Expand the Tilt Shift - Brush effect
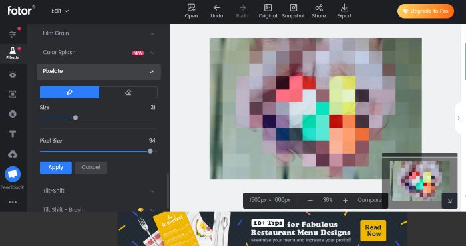This screenshot has height=246, width=466. pyautogui.click(x=99, y=209)
